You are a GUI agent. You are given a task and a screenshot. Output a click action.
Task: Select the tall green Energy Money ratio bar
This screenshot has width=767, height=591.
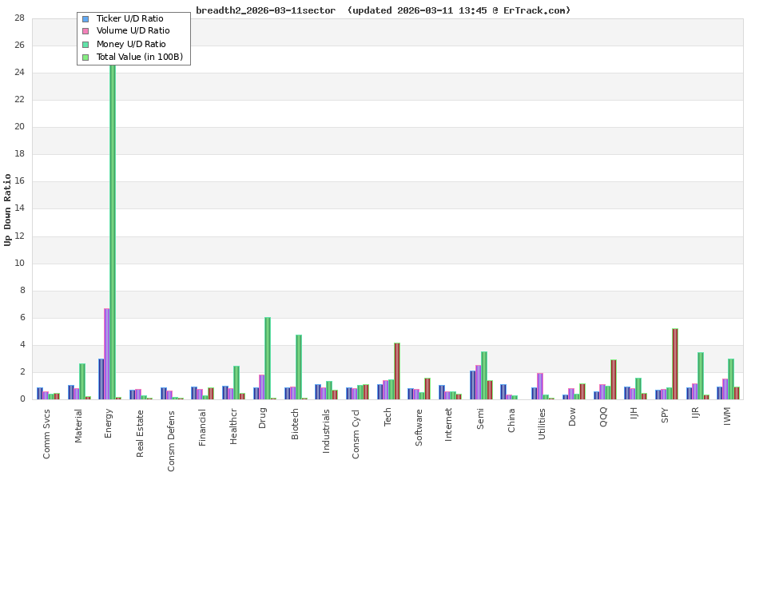point(113,240)
